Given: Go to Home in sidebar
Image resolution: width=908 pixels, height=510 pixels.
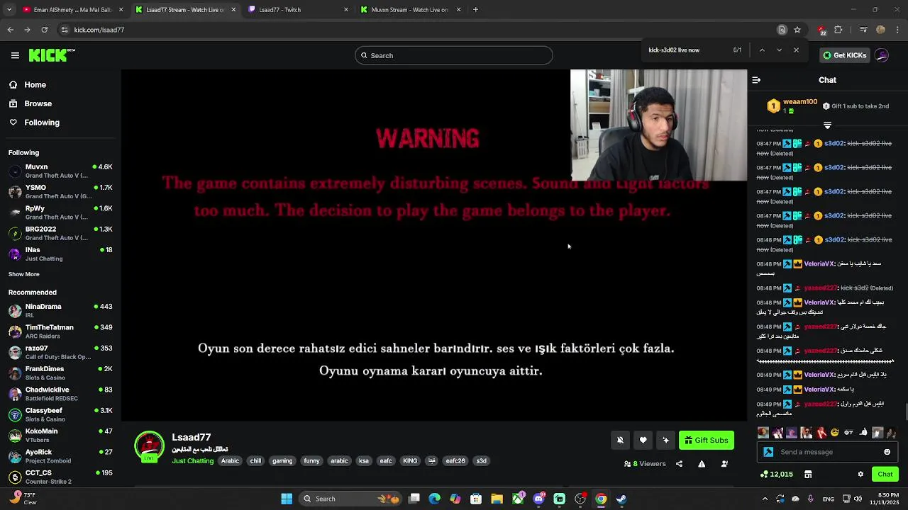Looking at the screenshot, I should coord(27,84).
